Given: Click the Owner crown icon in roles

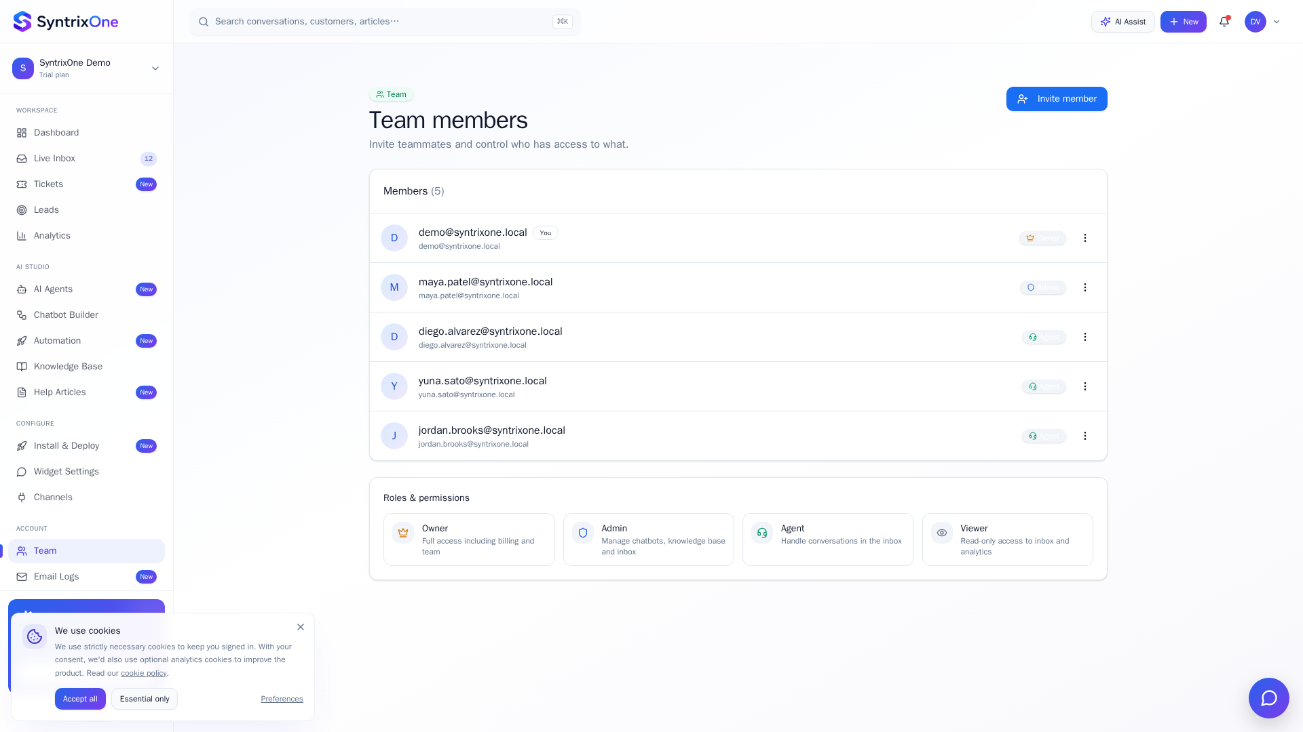Looking at the screenshot, I should 403,533.
